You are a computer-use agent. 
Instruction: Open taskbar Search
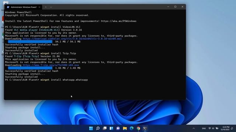98,128
